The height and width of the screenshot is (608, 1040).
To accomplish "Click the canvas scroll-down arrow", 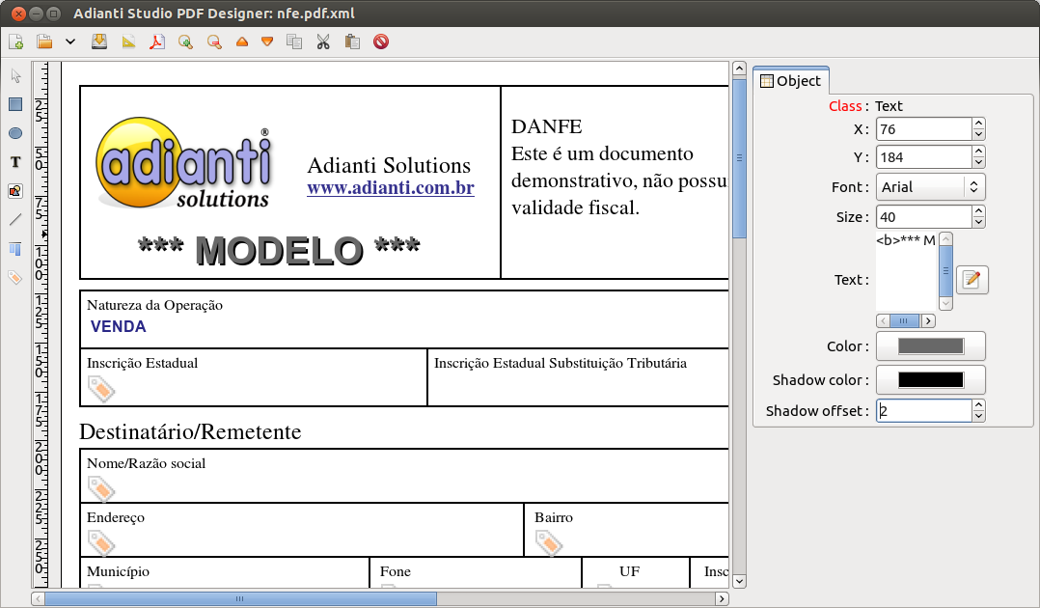I will 740,581.
